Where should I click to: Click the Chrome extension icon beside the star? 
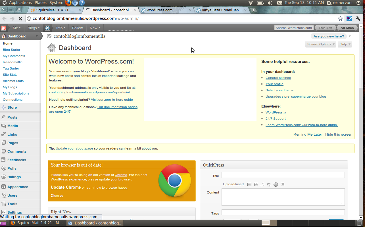coord(349,19)
